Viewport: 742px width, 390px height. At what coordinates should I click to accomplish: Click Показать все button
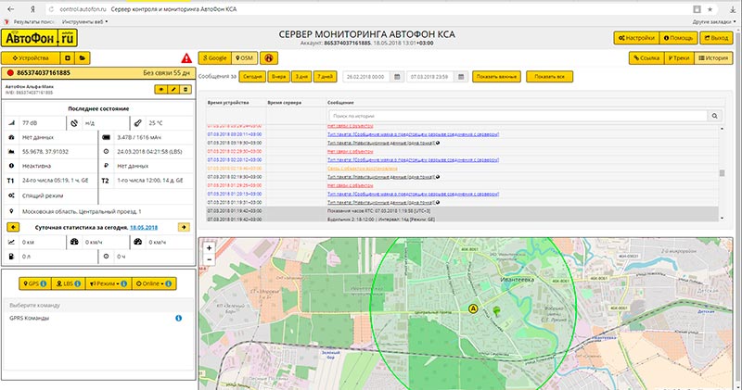point(549,77)
